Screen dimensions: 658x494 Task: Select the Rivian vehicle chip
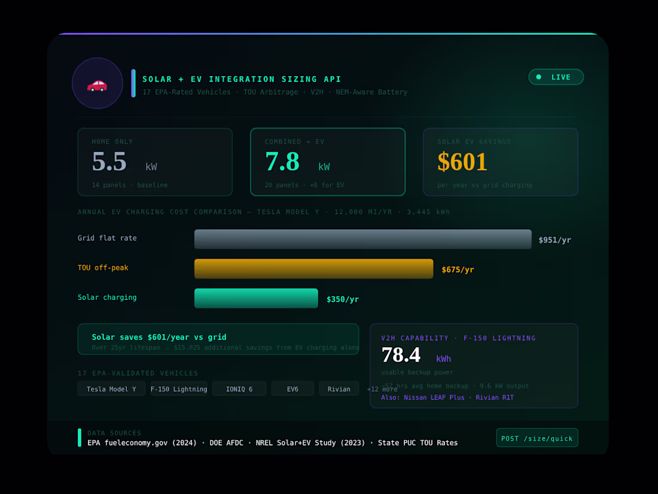click(339, 389)
